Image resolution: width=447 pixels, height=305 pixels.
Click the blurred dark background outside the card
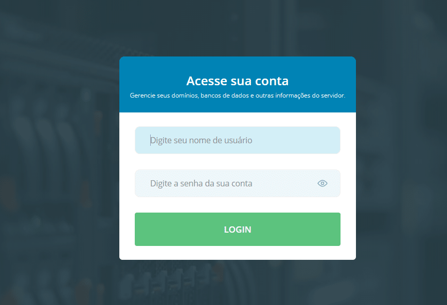[57, 153]
